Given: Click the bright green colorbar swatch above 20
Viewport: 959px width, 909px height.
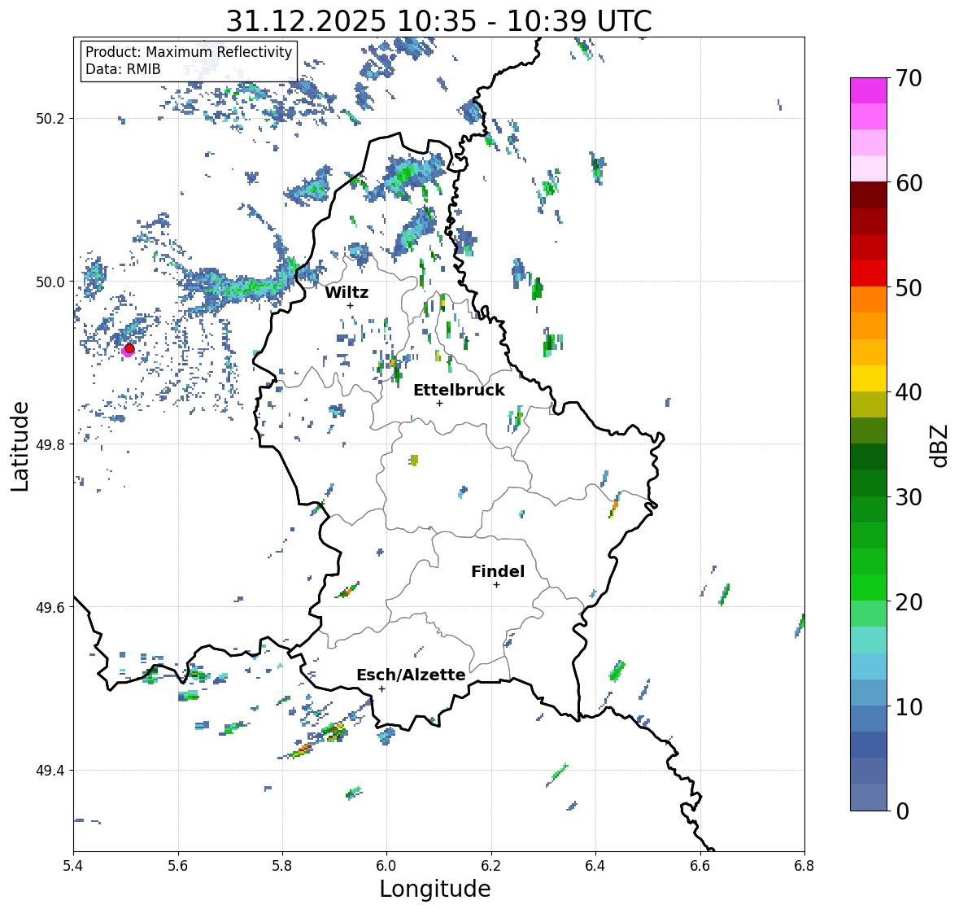Looking at the screenshot, I should (869, 588).
